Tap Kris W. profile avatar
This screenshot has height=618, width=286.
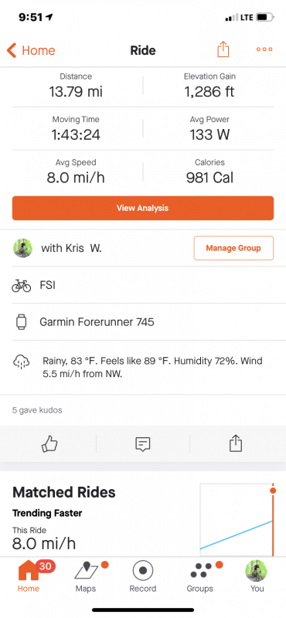(22, 248)
